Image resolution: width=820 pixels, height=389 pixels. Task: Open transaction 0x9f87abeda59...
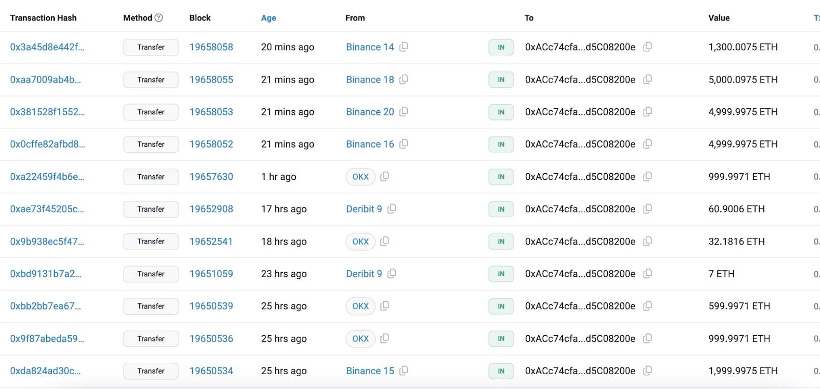click(47, 338)
